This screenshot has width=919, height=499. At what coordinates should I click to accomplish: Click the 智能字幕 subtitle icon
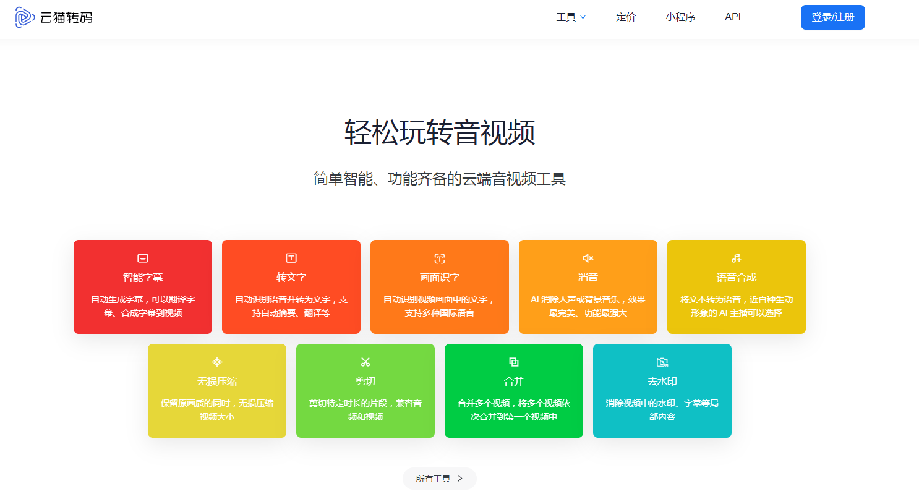pos(143,258)
